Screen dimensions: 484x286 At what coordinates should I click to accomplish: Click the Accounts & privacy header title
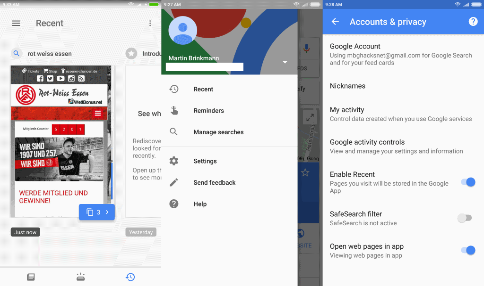point(388,22)
